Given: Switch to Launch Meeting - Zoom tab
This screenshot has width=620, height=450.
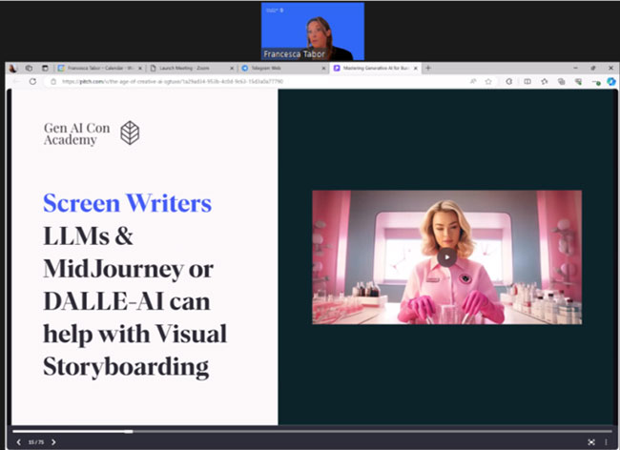Looking at the screenshot, I should [190, 68].
